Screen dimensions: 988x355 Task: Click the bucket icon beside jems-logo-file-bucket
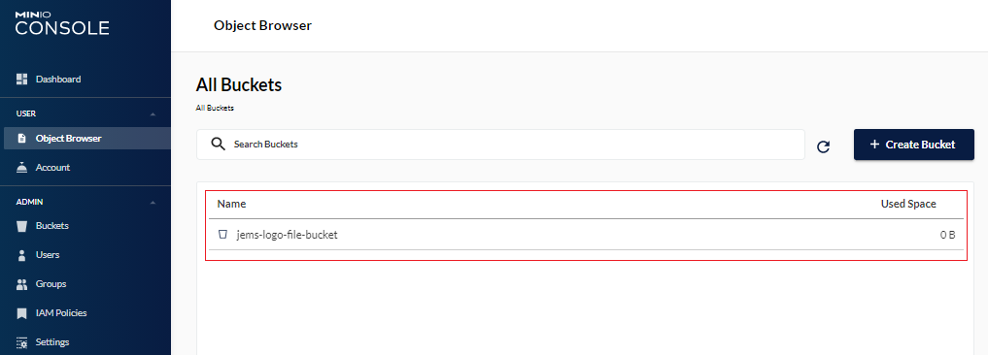pos(222,234)
